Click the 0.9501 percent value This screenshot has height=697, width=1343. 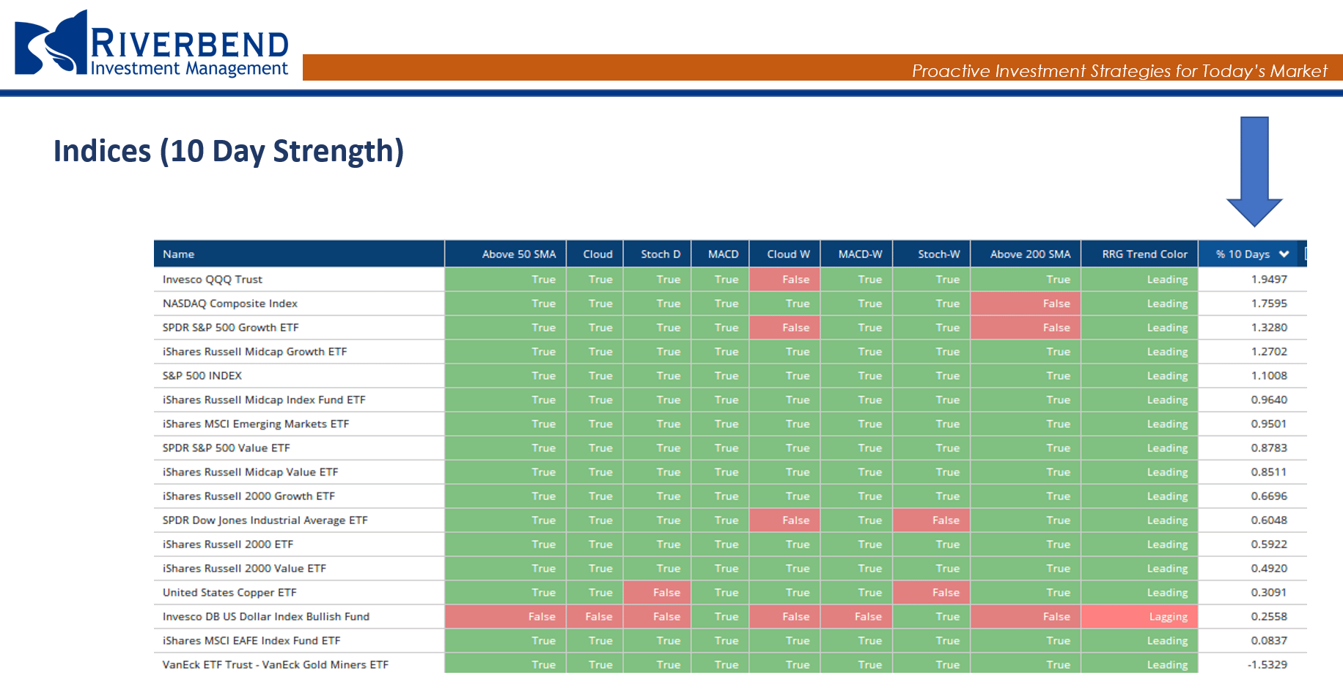(x=1269, y=424)
